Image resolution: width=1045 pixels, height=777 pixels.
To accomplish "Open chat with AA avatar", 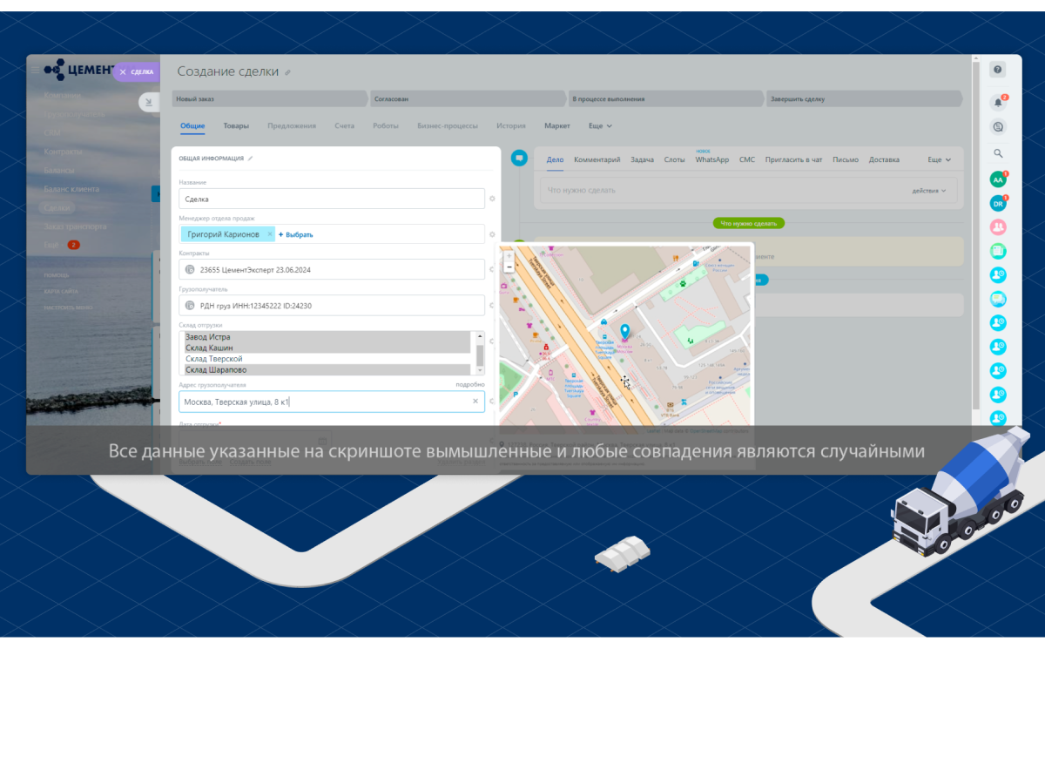I will [998, 179].
